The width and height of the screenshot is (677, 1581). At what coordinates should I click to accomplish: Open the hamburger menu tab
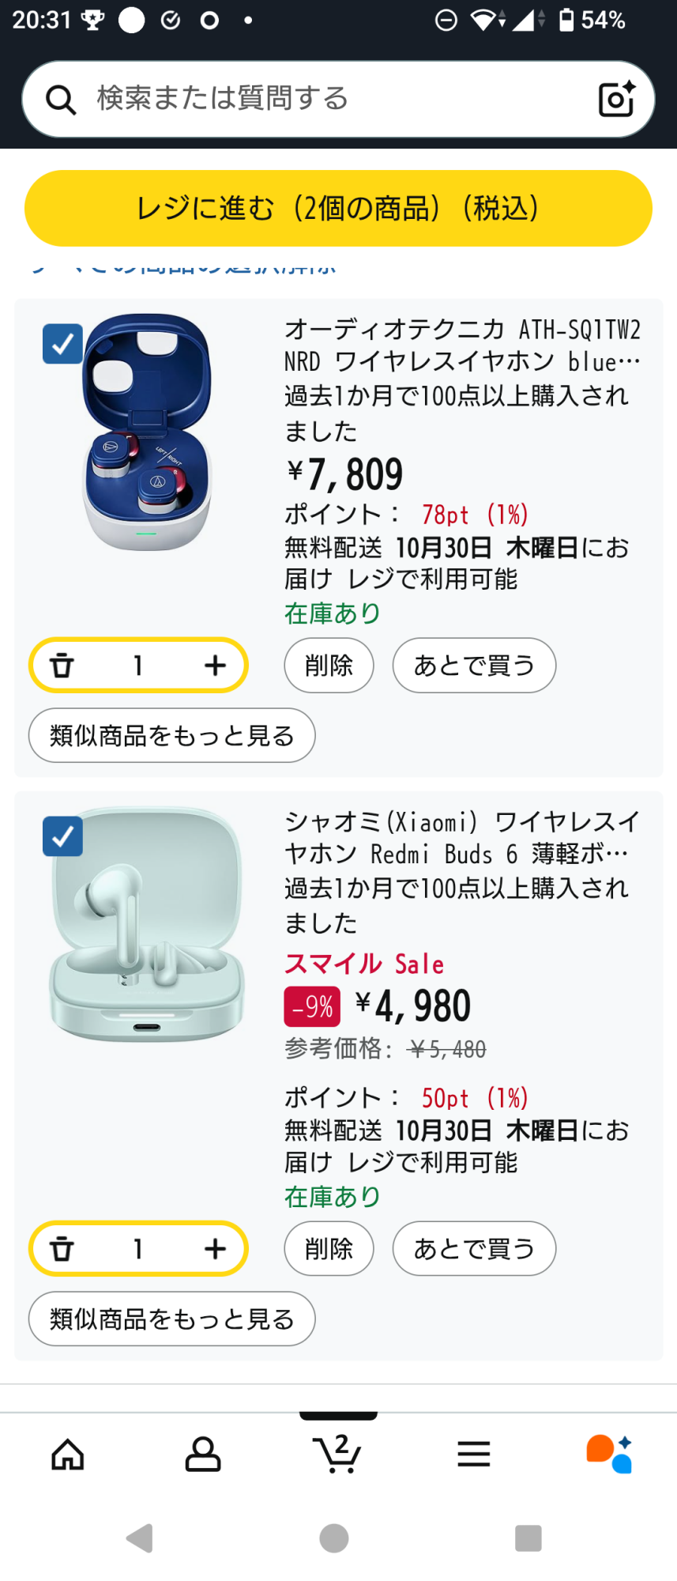[x=474, y=1453]
